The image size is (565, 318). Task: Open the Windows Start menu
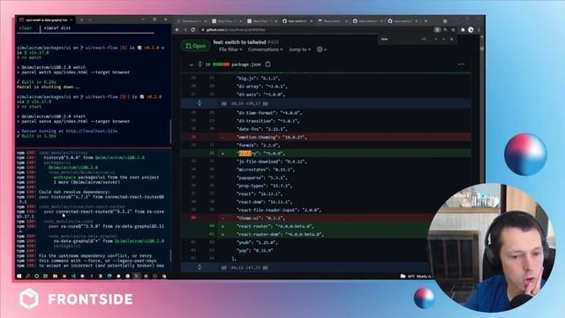19,276
